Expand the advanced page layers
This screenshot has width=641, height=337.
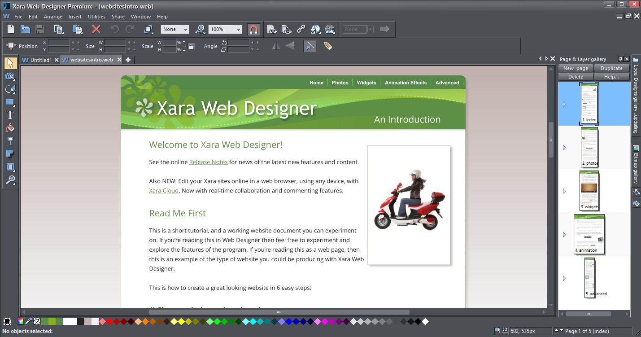(x=564, y=278)
